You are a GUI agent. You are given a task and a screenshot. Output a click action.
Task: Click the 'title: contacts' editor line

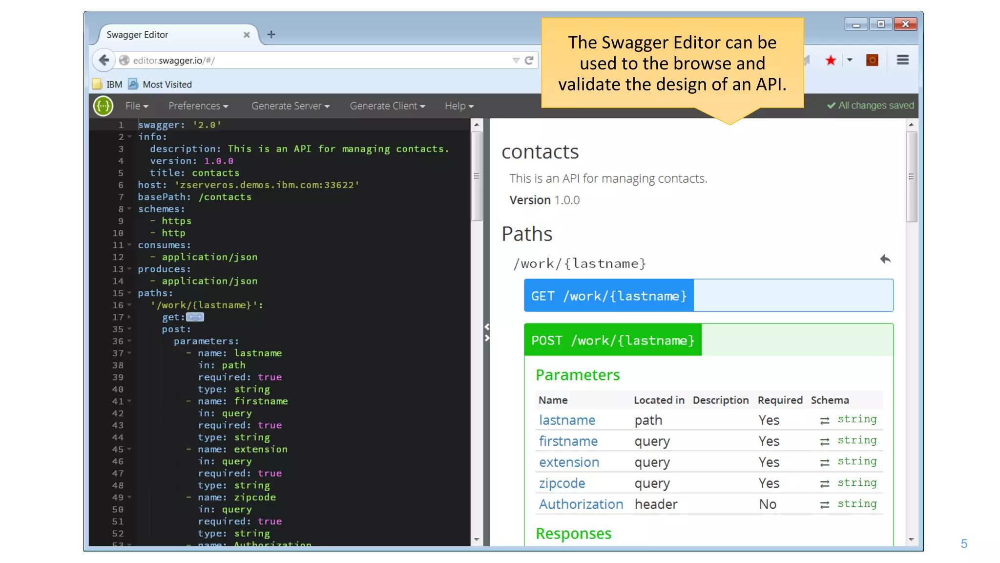pyautogui.click(x=194, y=173)
